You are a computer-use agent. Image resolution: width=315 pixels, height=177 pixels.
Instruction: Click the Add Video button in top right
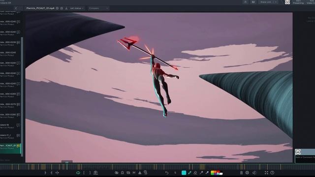point(311,2)
